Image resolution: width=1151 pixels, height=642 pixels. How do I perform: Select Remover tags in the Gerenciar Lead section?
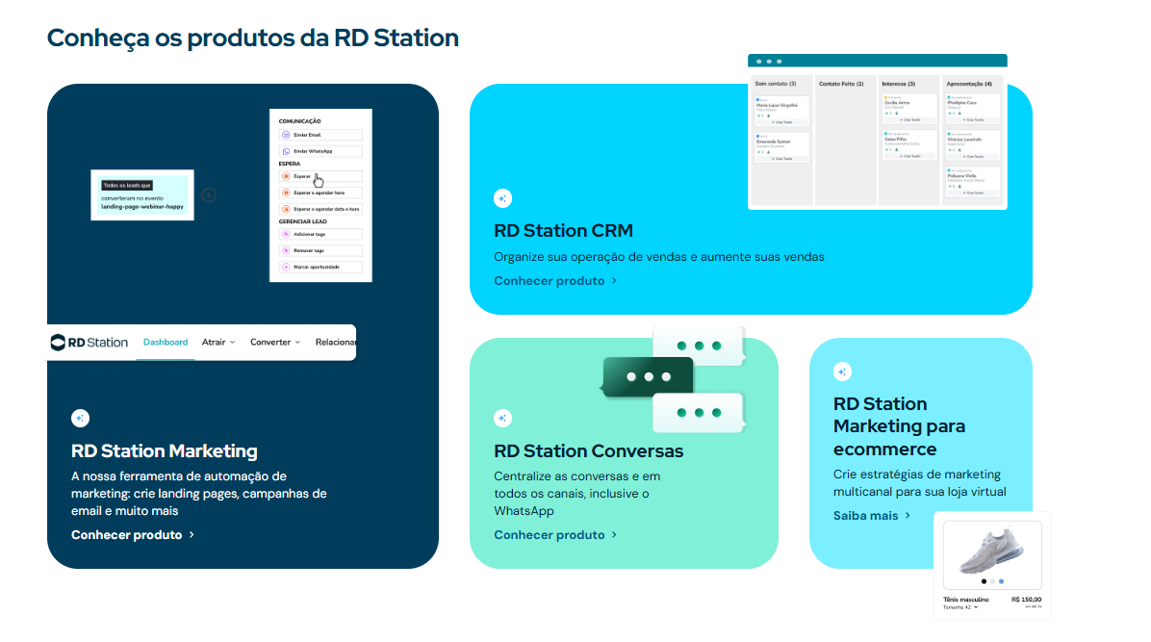coord(320,250)
